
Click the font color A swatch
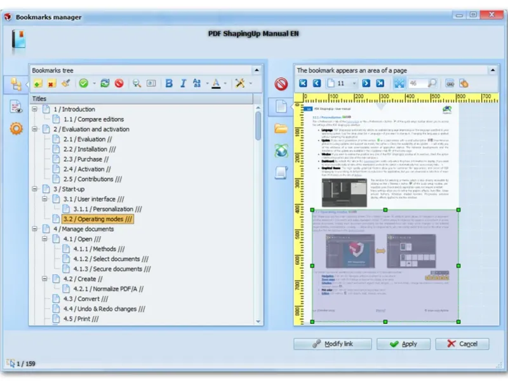[216, 84]
